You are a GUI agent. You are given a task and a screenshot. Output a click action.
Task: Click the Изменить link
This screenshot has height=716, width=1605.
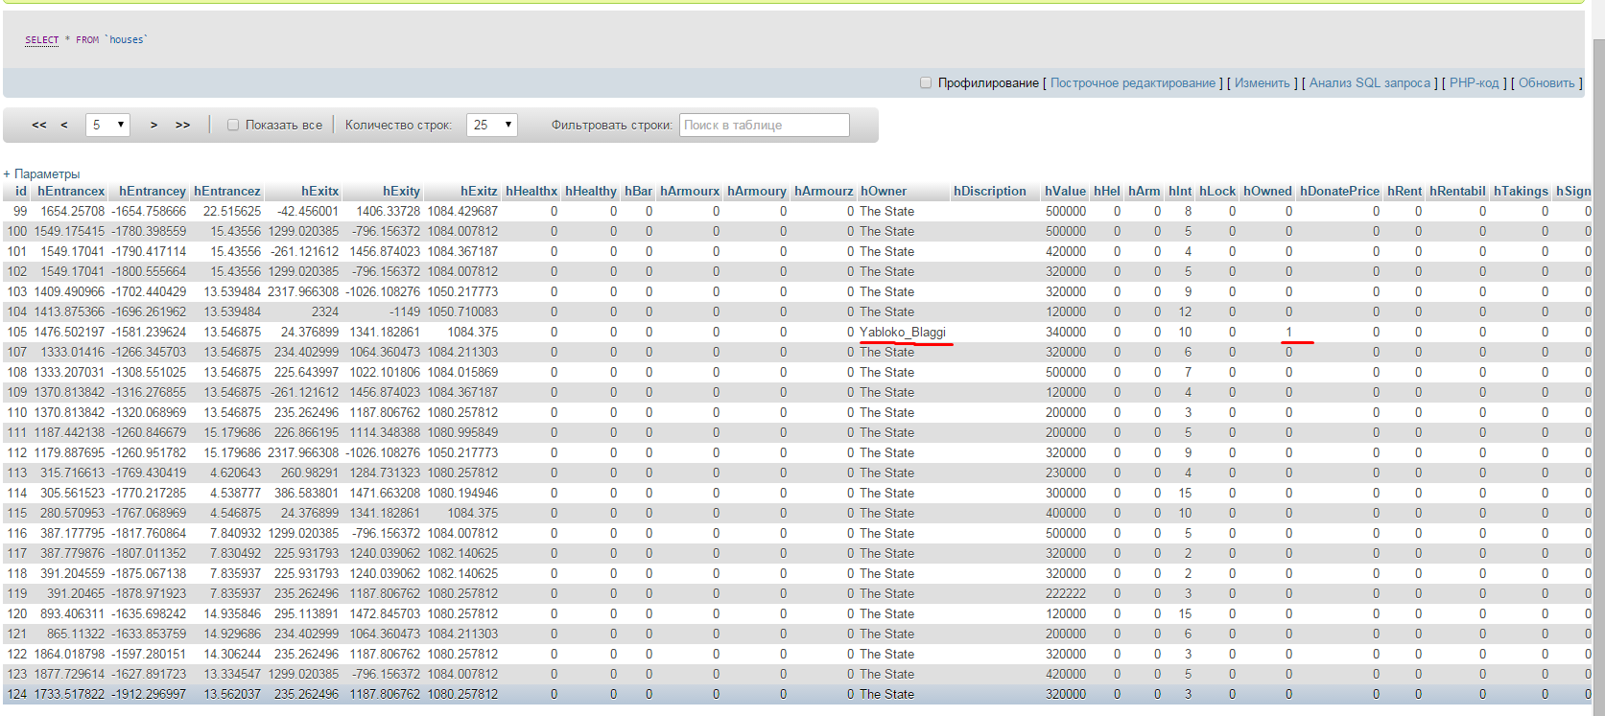click(x=1262, y=83)
